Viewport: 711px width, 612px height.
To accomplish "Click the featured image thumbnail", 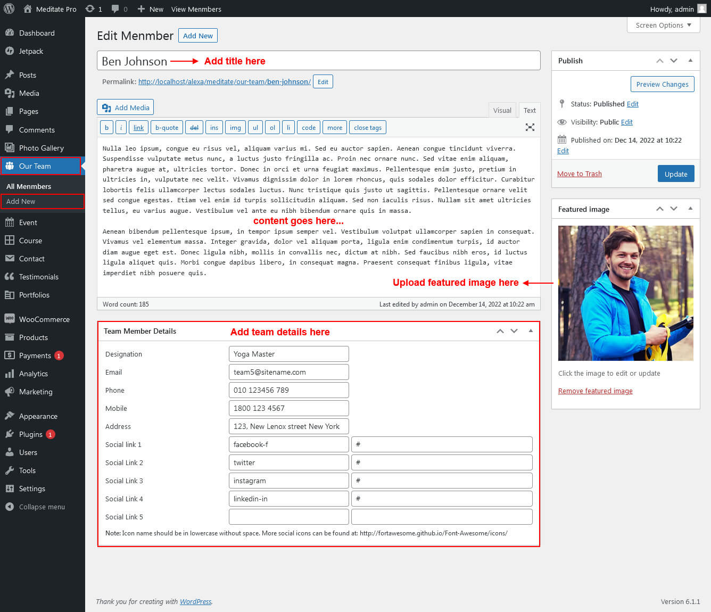I will (x=626, y=293).
